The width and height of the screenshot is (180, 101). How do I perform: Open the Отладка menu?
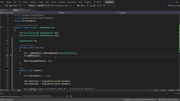pos(40,2)
